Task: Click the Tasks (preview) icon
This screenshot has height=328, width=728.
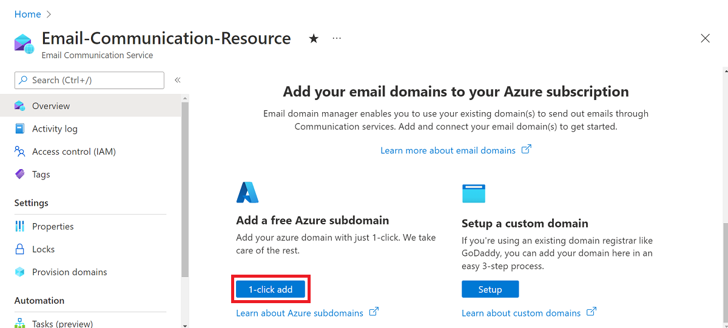Action: (20, 324)
